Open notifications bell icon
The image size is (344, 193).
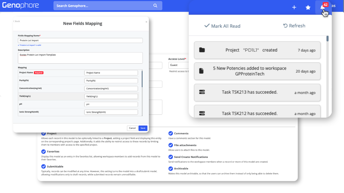click(323, 8)
